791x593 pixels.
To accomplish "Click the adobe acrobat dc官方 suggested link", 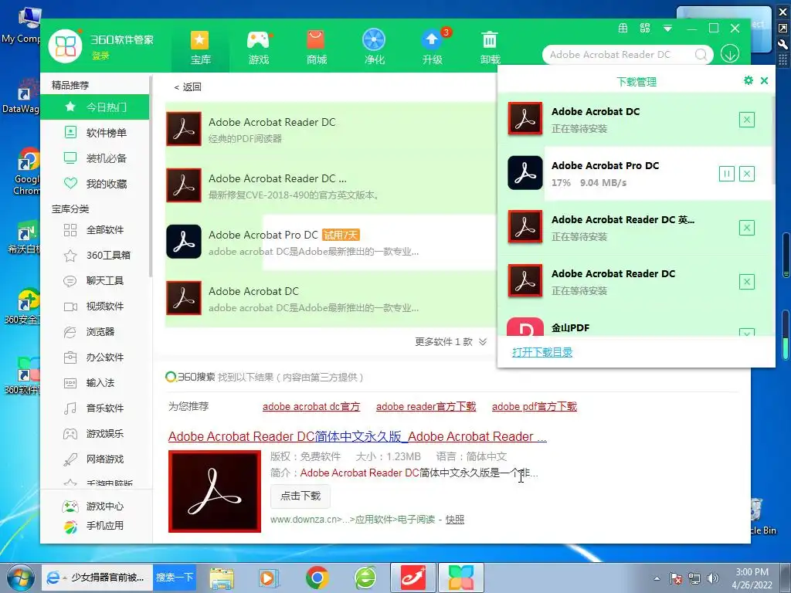I will [x=311, y=406].
